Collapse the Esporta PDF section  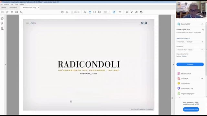202,24
